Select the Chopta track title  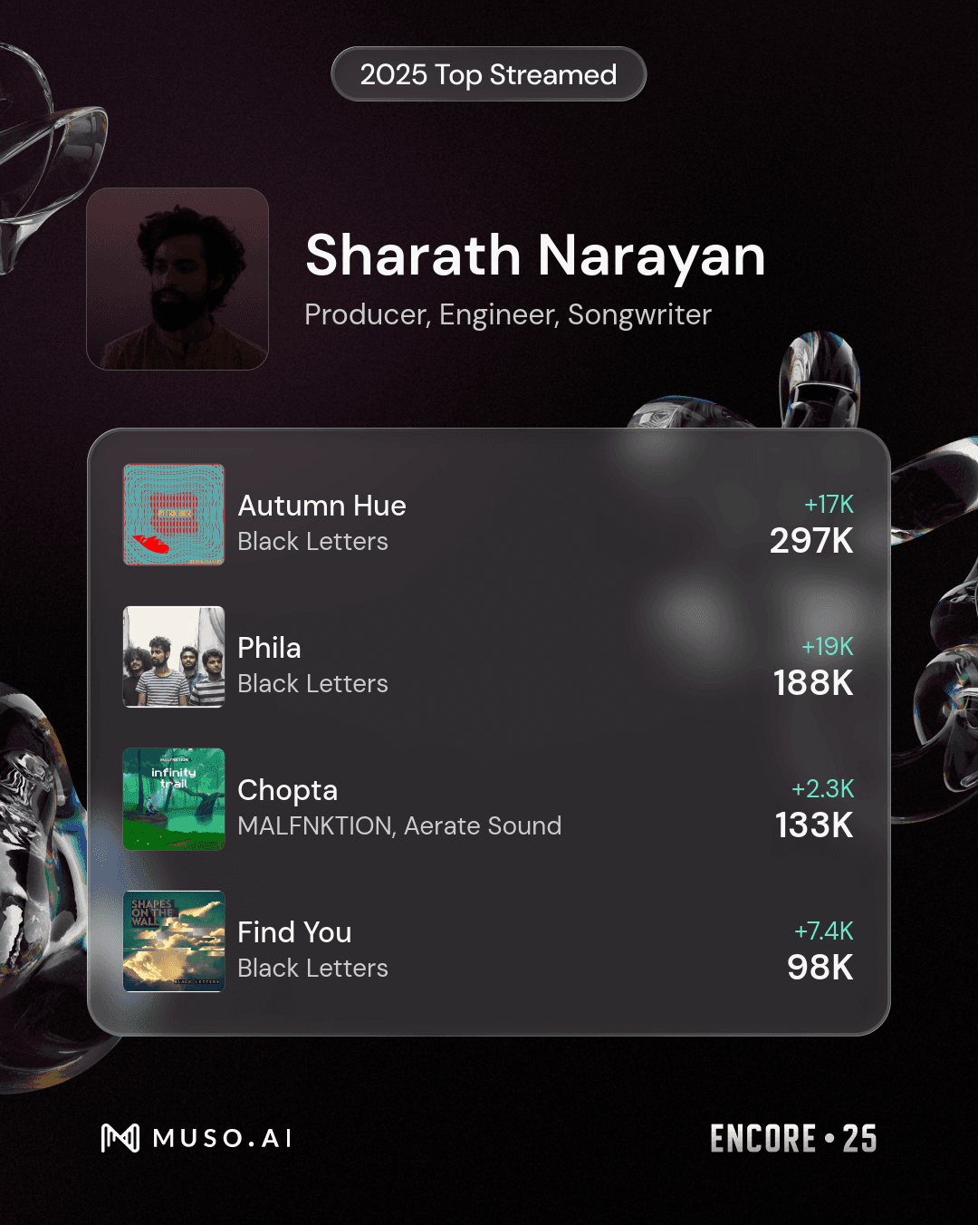pyautogui.click(x=287, y=790)
